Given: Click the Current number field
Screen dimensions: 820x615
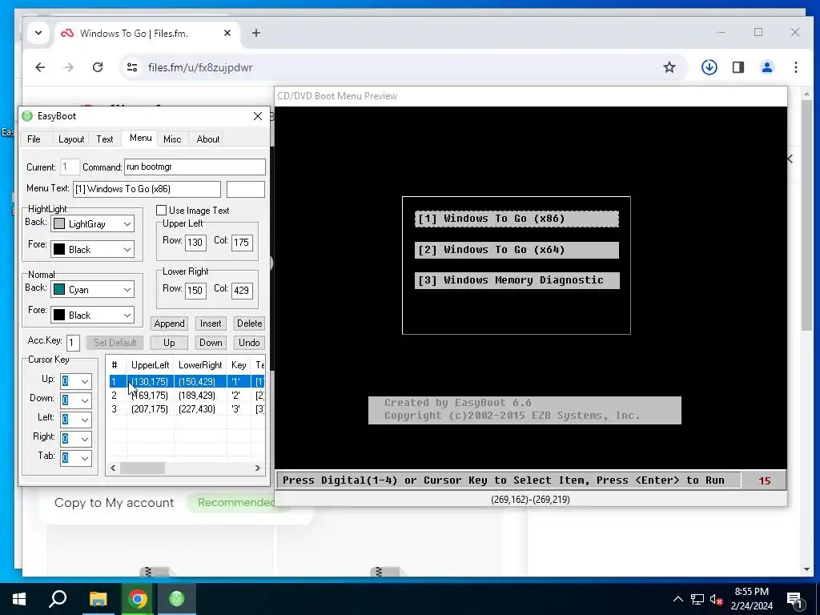Looking at the screenshot, I should pos(70,167).
